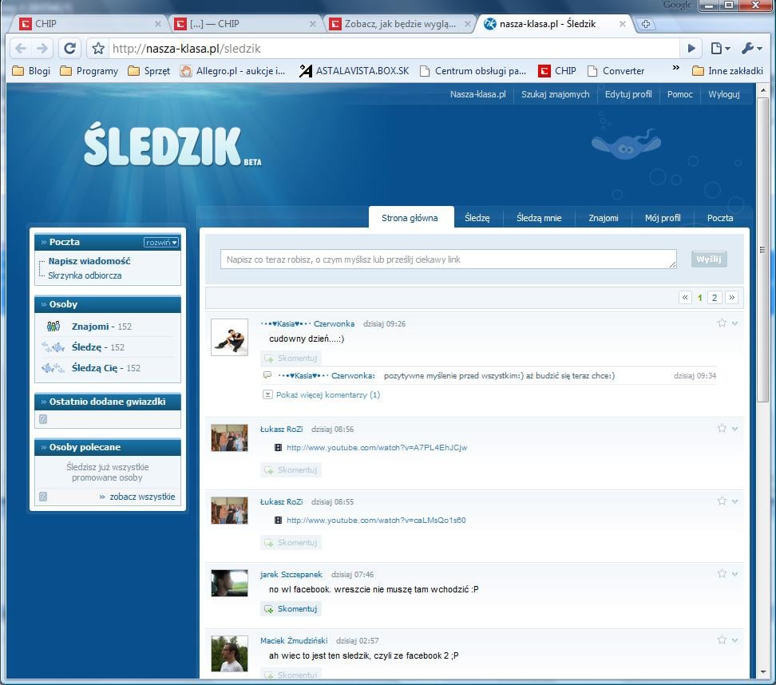
Task: Open the new tab button
Action: pyautogui.click(x=645, y=24)
